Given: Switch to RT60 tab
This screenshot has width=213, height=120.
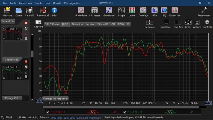Looking at the screenshot, I should click(x=121, y=24).
